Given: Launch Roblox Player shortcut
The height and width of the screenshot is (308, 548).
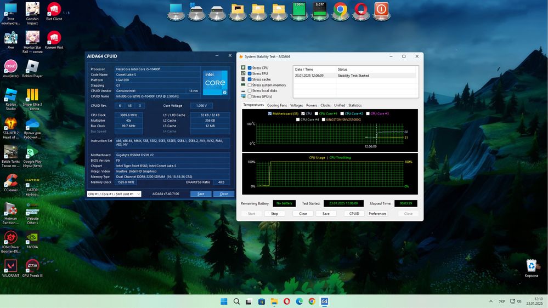Looking at the screenshot, I should [32, 68].
